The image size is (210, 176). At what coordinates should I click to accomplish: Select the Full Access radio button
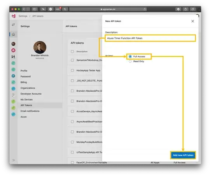tap(130, 56)
